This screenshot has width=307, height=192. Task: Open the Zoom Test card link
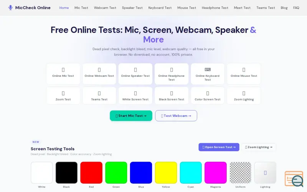(x=63, y=96)
